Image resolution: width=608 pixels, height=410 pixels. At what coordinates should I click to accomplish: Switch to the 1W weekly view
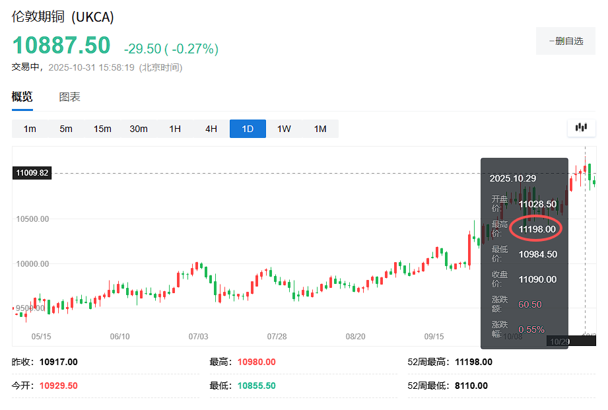pos(284,129)
